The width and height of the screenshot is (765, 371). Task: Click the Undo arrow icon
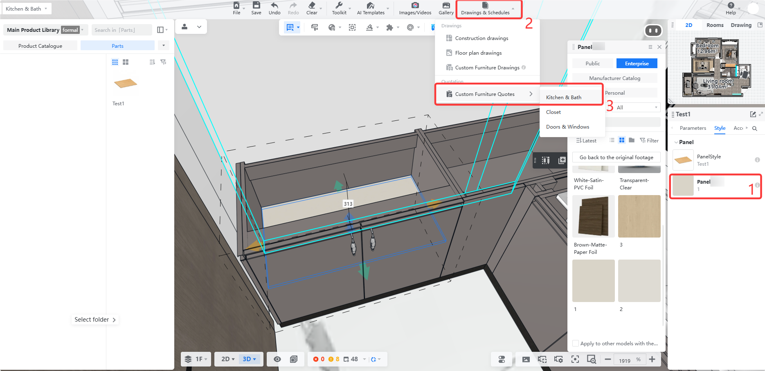point(274,5)
